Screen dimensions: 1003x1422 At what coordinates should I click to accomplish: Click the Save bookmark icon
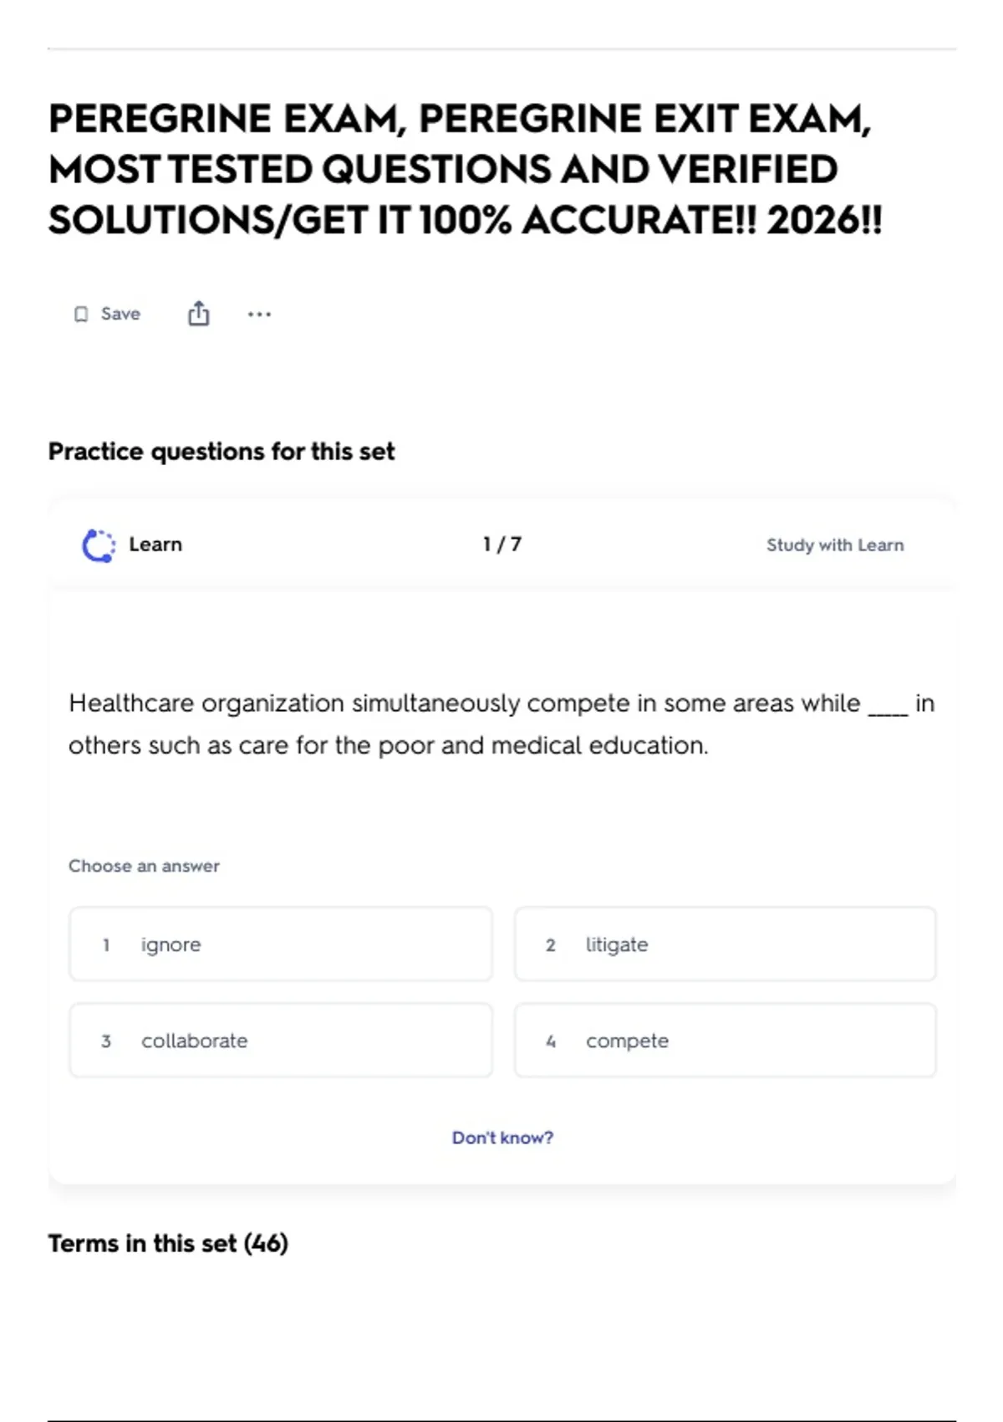(81, 315)
